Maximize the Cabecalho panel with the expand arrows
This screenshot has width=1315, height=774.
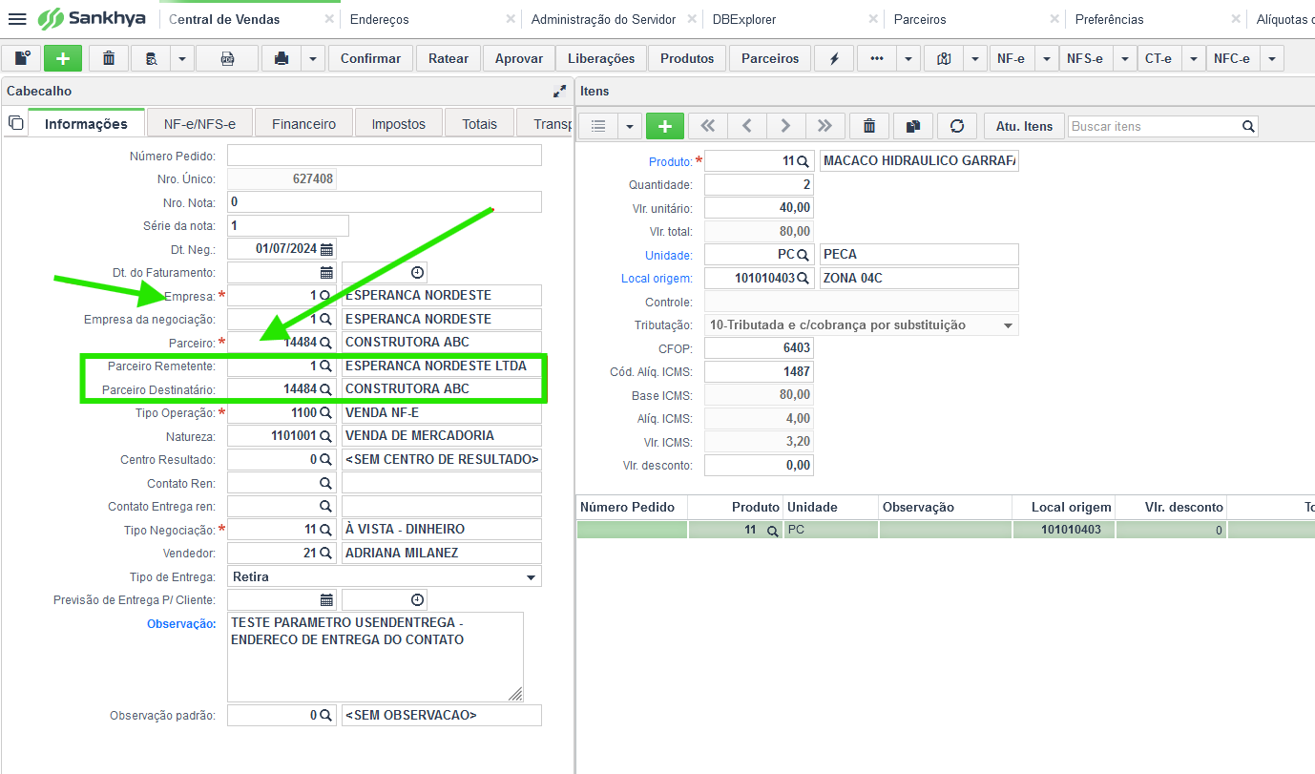coord(559,91)
